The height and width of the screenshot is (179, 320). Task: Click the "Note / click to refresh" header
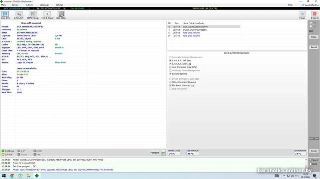(x=193, y=24)
